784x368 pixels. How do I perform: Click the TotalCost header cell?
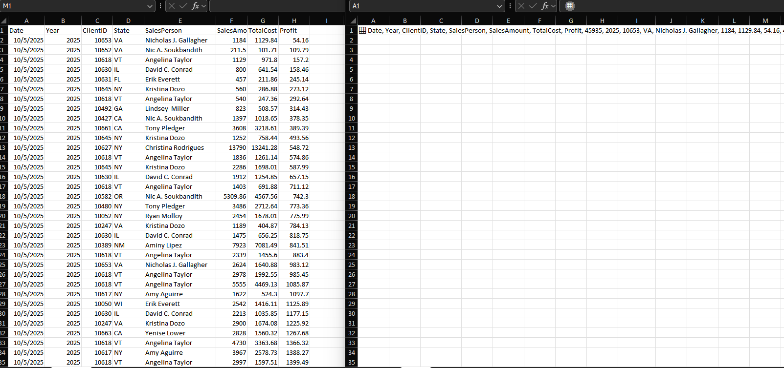pos(263,30)
